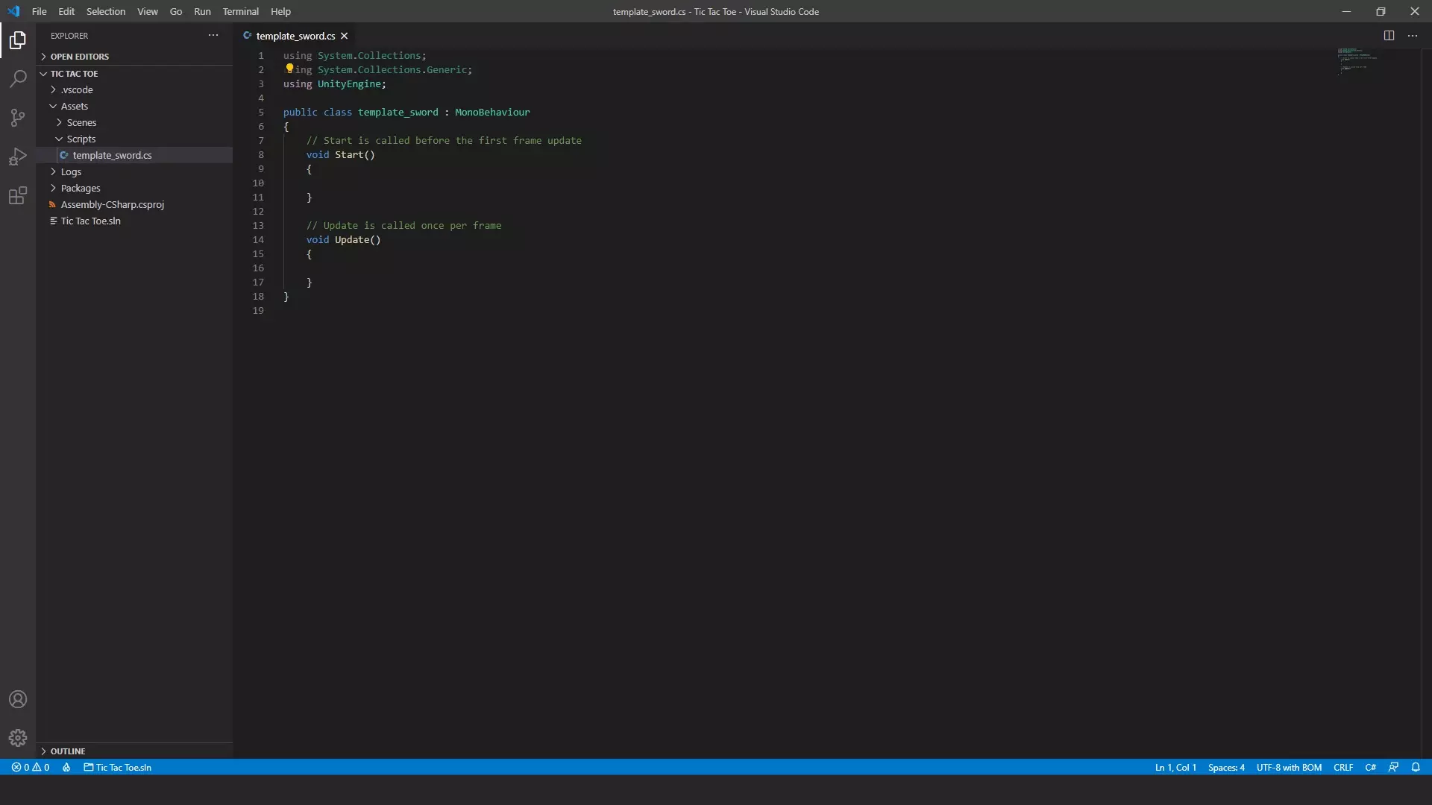1432x805 pixels.
Task: Open More Actions in the editor toolbar
Action: click(1414, 35)
